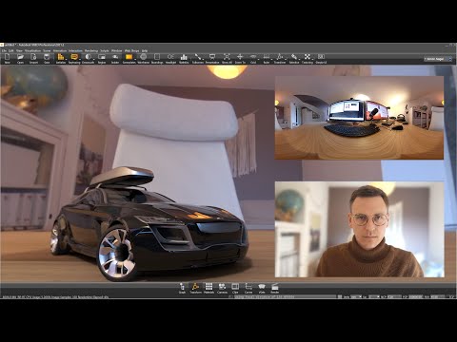Screen dimensions: 457x342
Task: Click the Selection tool icon
Action: 294,59
